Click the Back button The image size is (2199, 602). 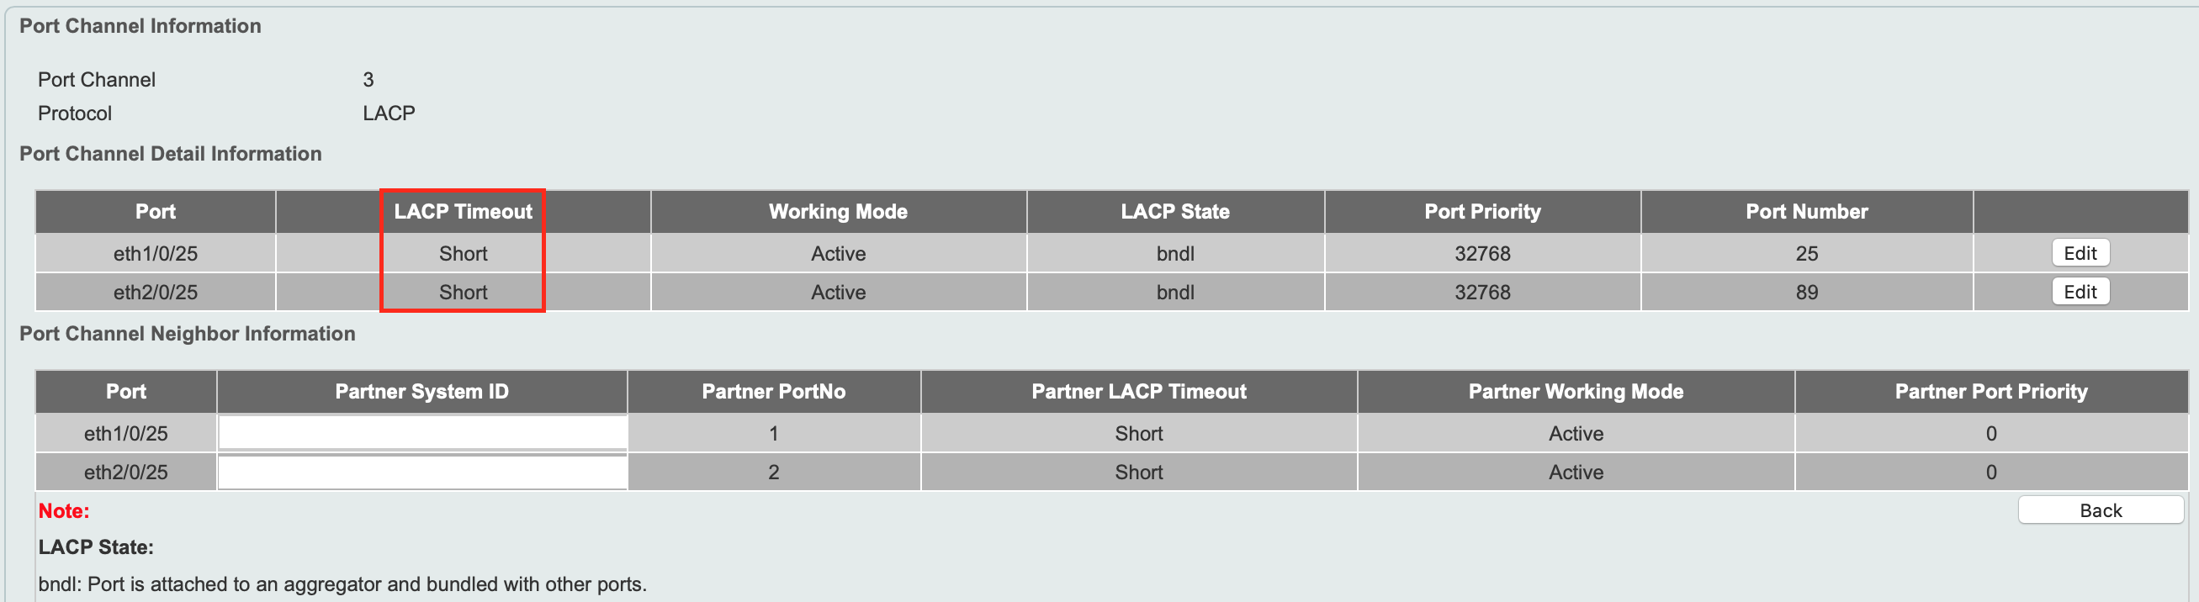[x=2100, y=510]
